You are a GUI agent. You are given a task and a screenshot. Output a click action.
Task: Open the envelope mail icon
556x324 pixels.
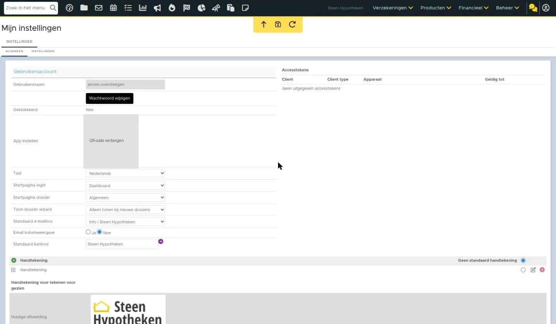98,8
